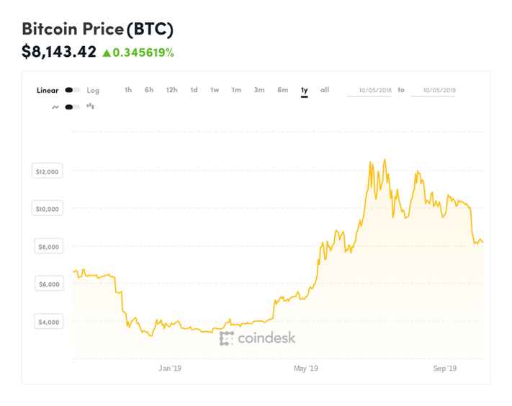This screenshot has height=406, width=512.
Task: Switch to 3m time range
Action: pos(259,90)
